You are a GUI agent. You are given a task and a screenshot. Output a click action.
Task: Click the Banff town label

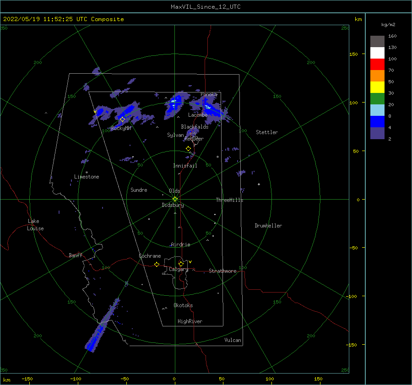click(76, 255)
